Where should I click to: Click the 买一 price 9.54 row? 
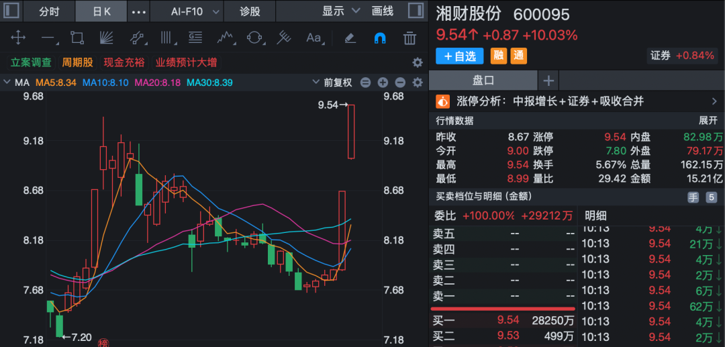tap(503, 320)
